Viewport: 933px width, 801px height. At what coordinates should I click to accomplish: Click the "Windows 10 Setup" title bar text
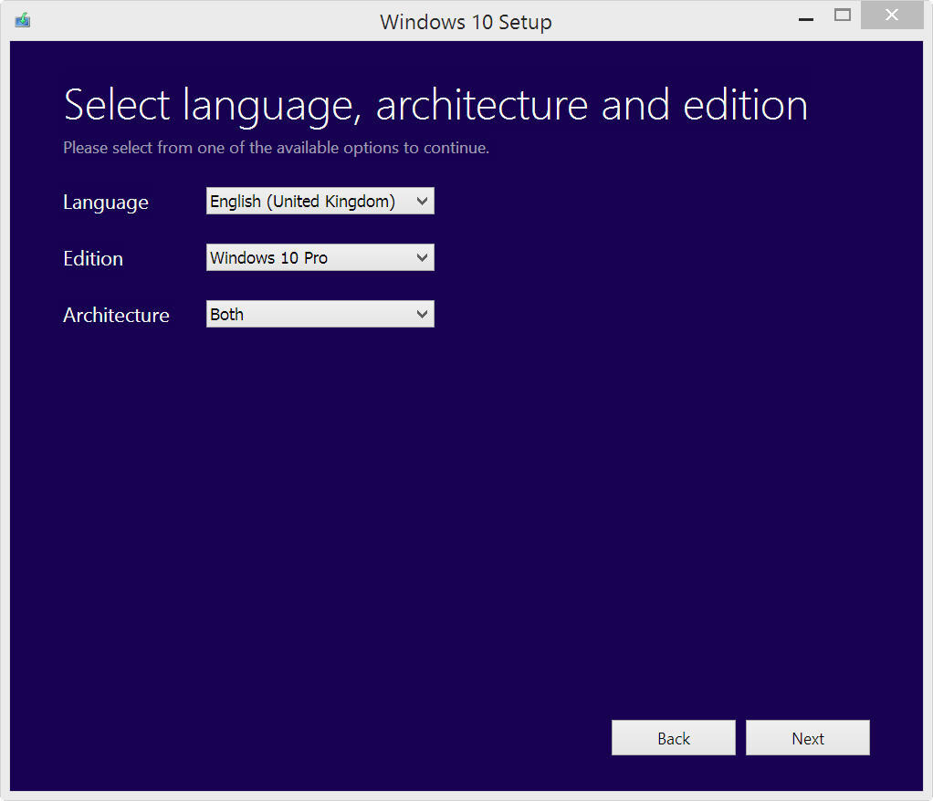(x=466, y=22)
